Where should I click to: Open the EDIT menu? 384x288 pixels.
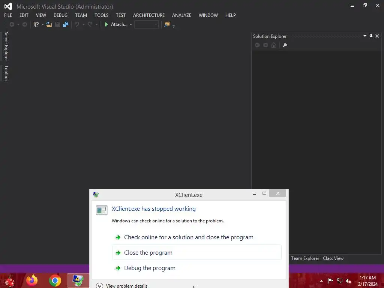(24, 15)
